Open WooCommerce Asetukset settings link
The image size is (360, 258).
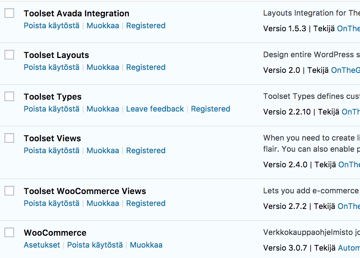(42, 245)
